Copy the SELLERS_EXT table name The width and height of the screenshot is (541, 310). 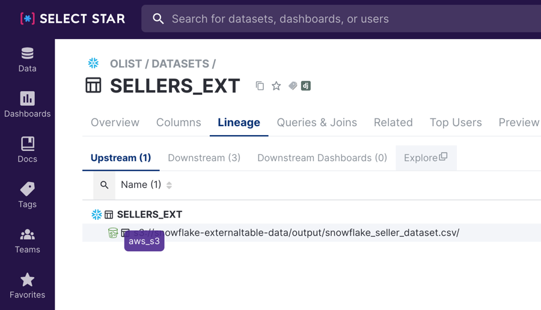tap(260, 86)
